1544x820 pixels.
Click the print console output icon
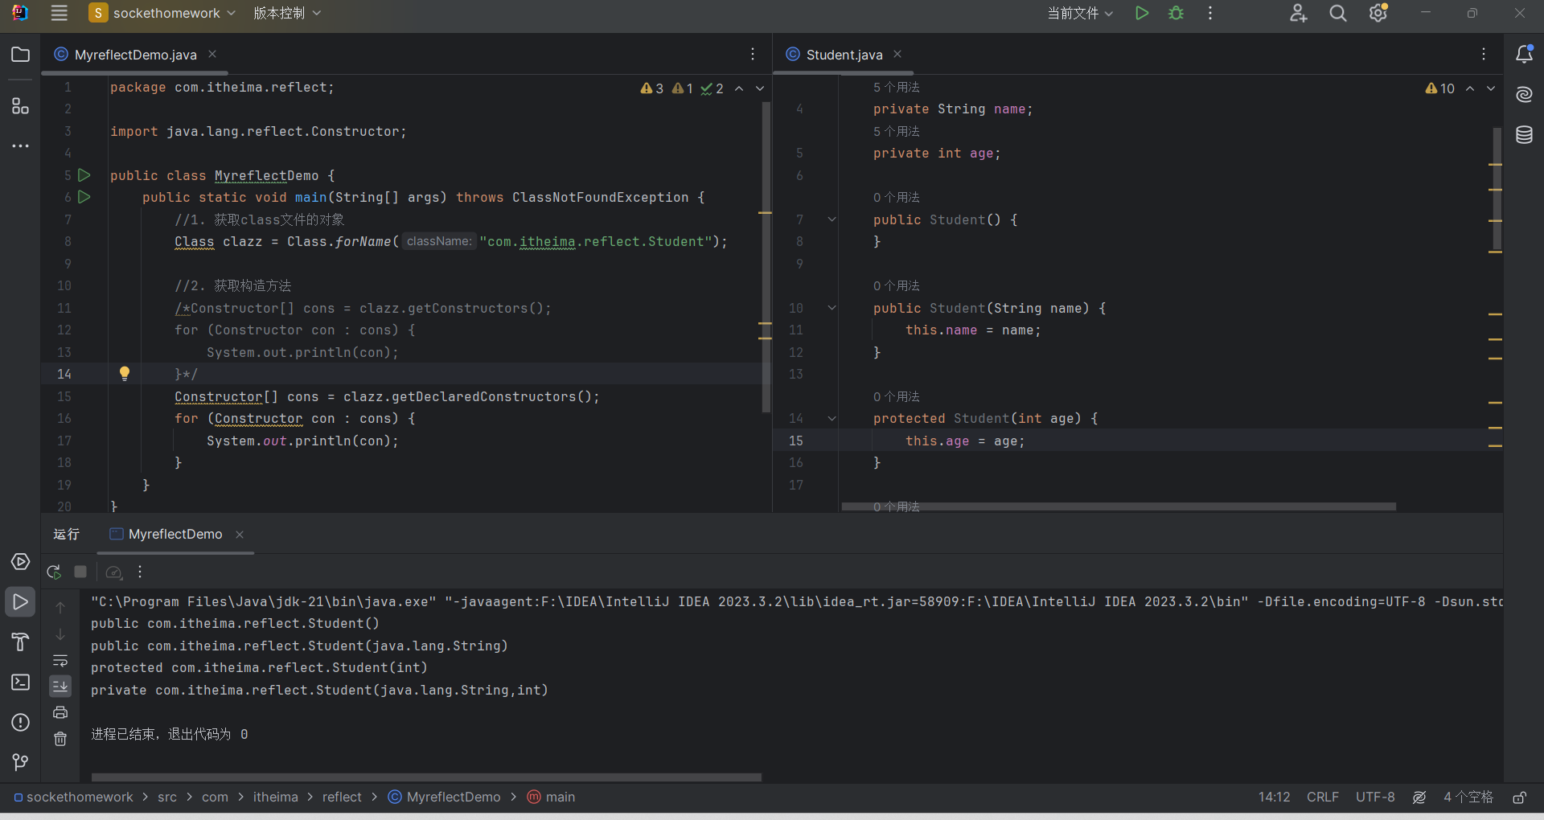coord(60,712)
